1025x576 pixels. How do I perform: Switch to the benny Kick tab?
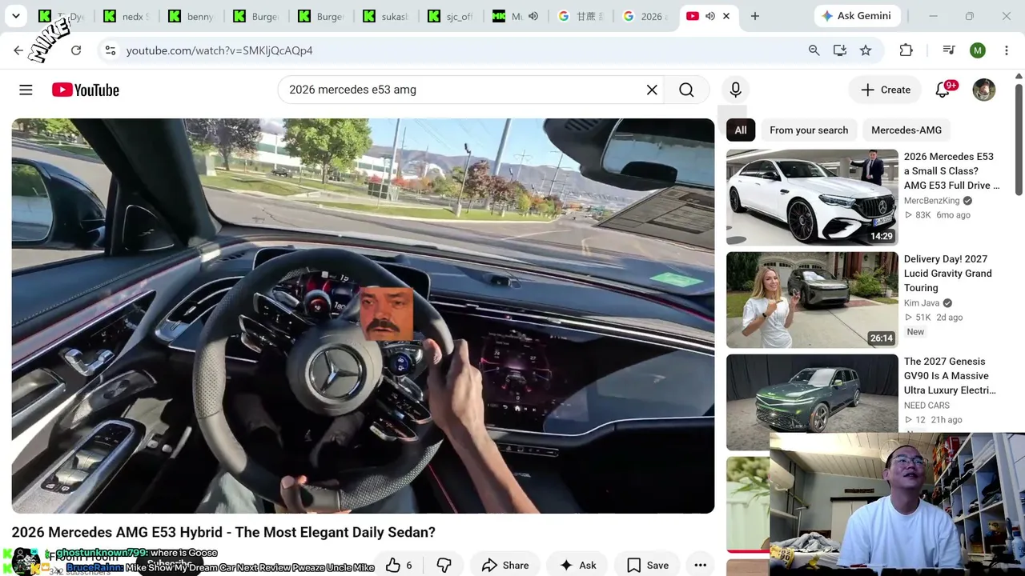pos(192,16)
